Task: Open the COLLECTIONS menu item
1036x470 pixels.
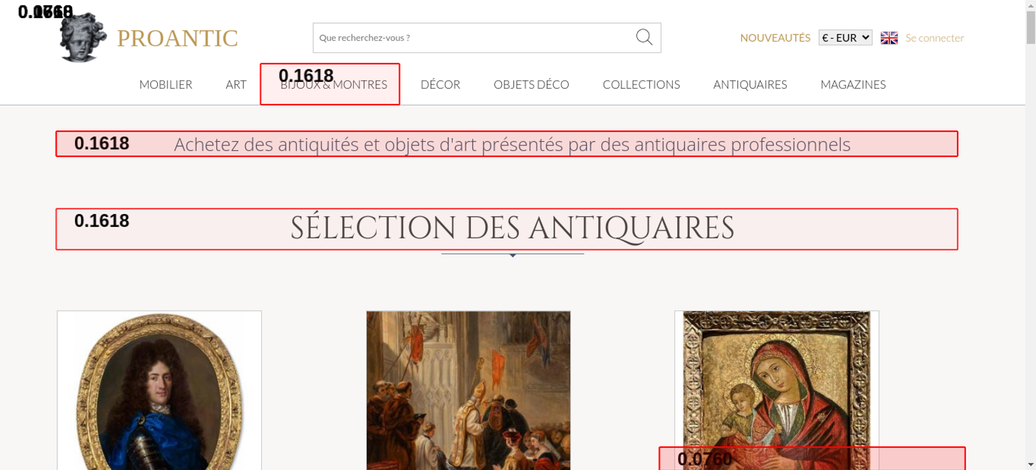Action: pos(641,84)
